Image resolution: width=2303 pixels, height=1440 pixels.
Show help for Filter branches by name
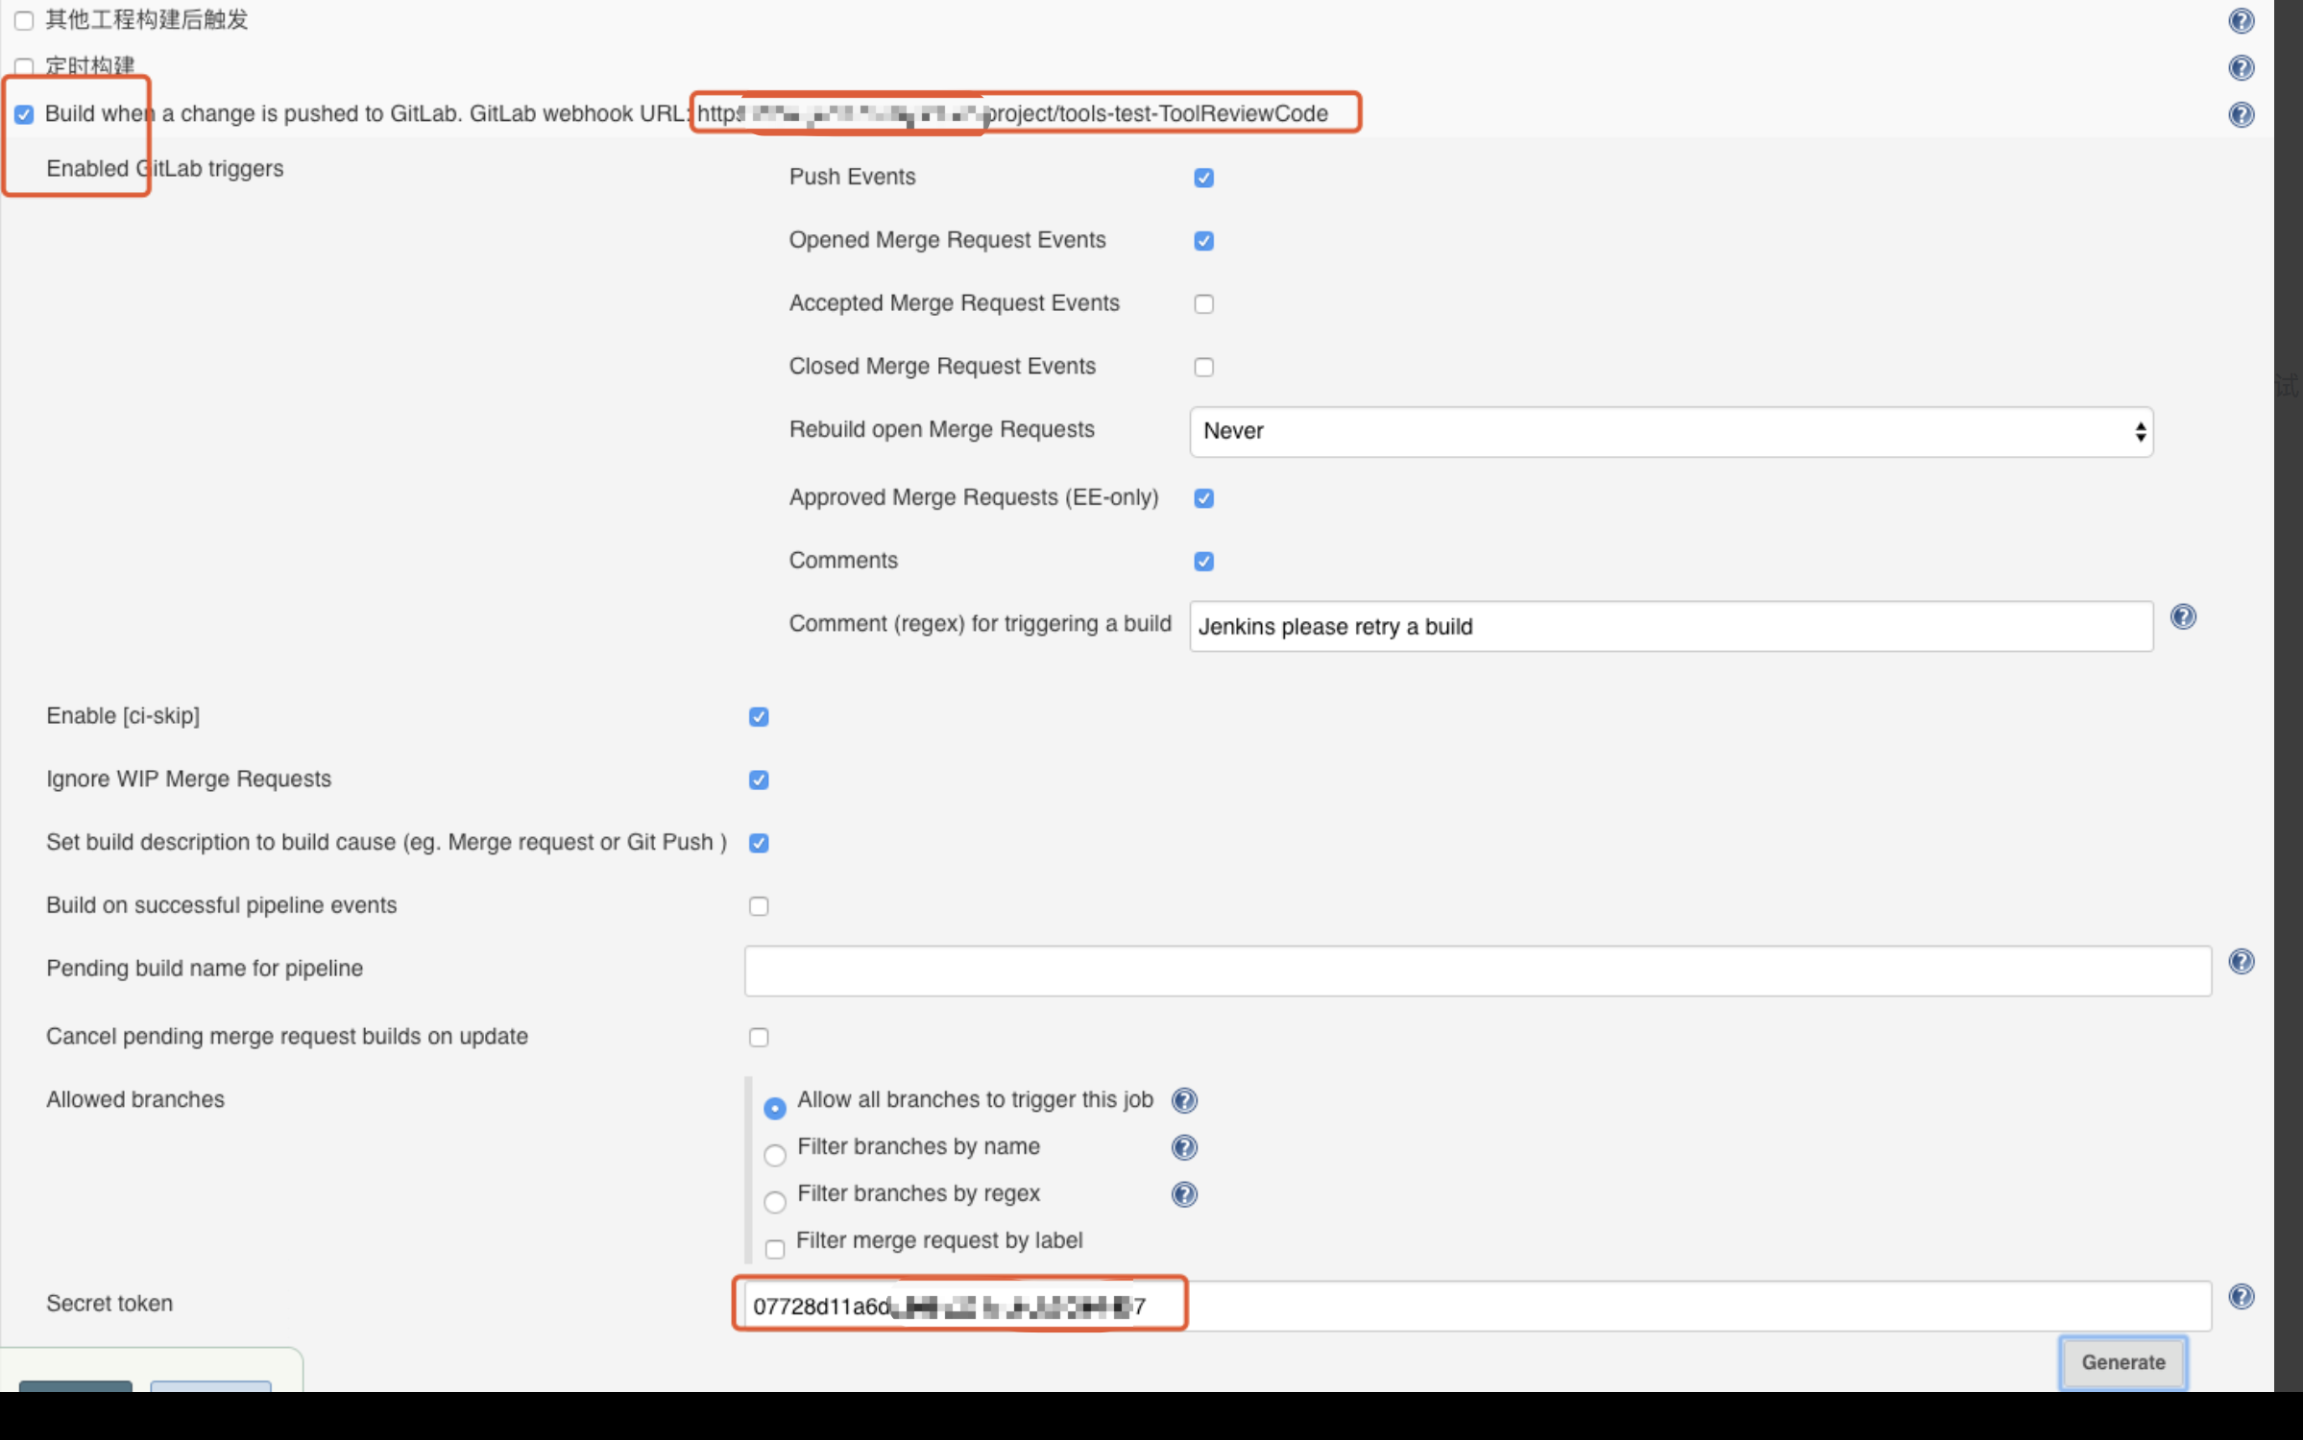pos(1184,1147)
